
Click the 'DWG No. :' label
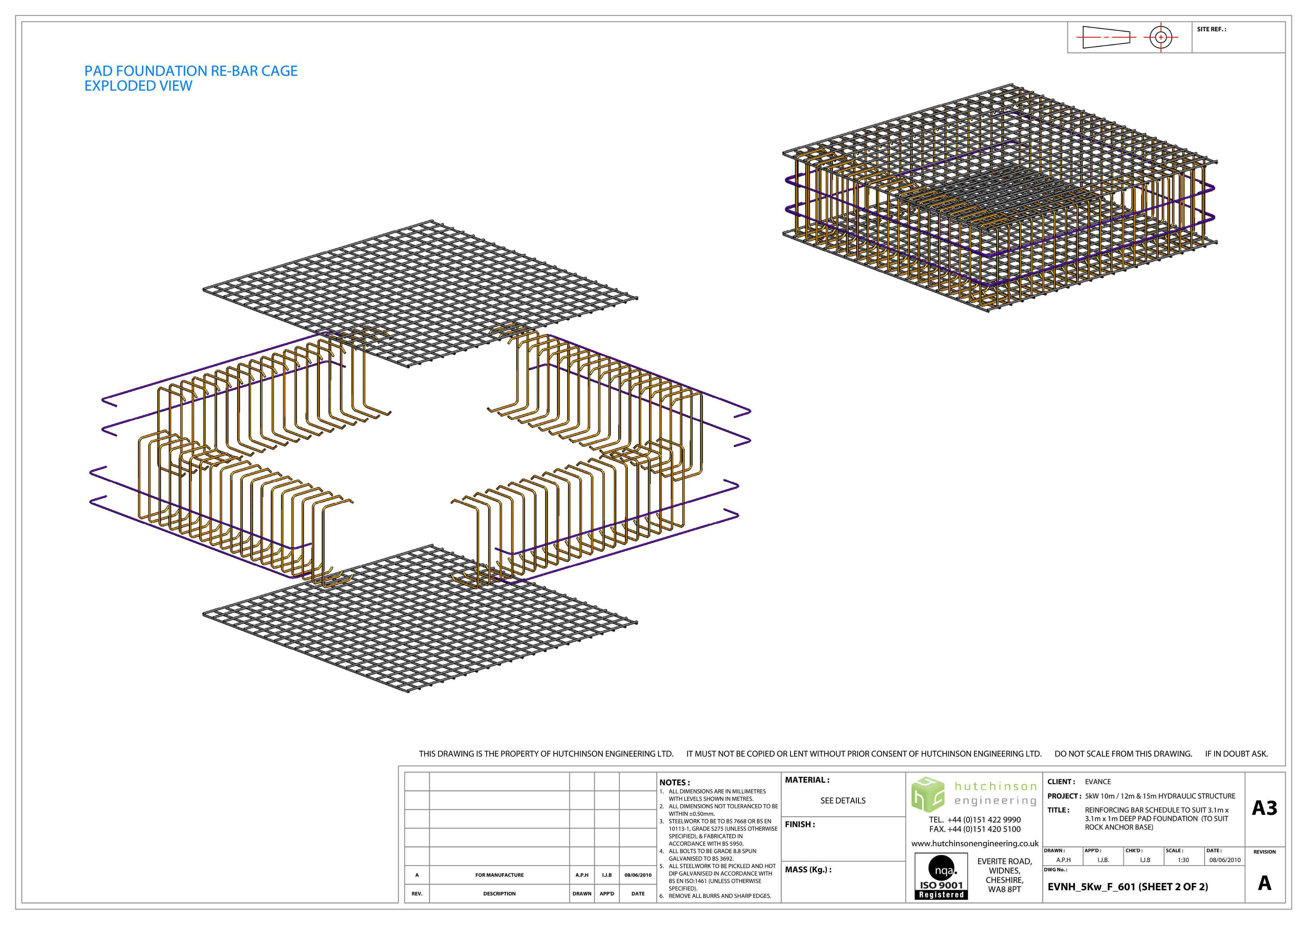coord(1055,870)
